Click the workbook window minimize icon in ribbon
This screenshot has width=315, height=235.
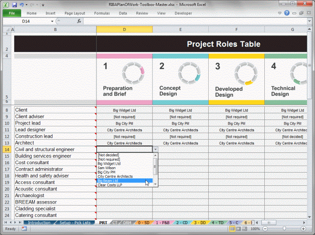294,13
